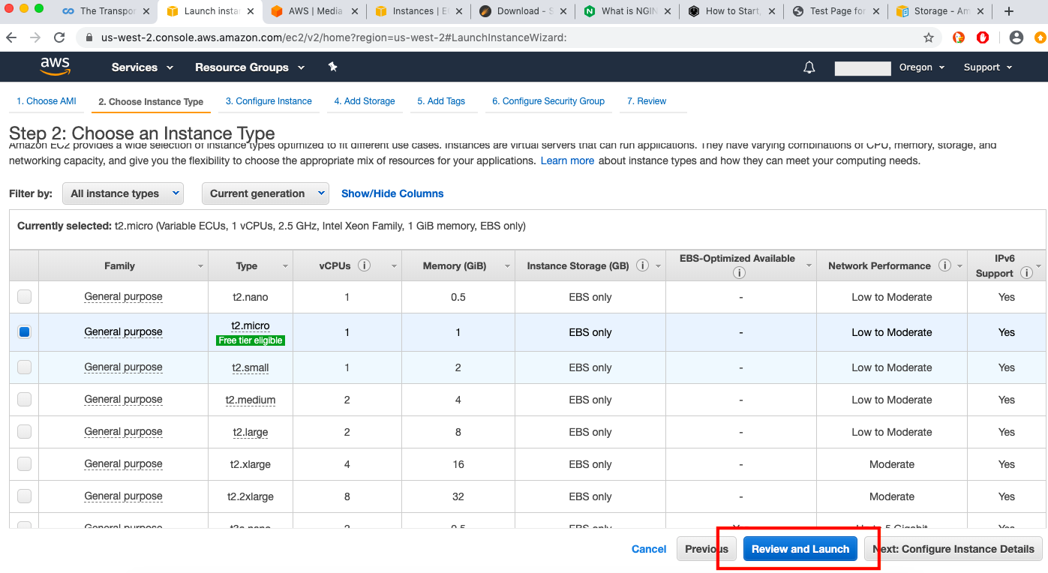Click the pin shortcut icon in AWS header
Screen dimensions: 1048x573
[x=332, y=67]
